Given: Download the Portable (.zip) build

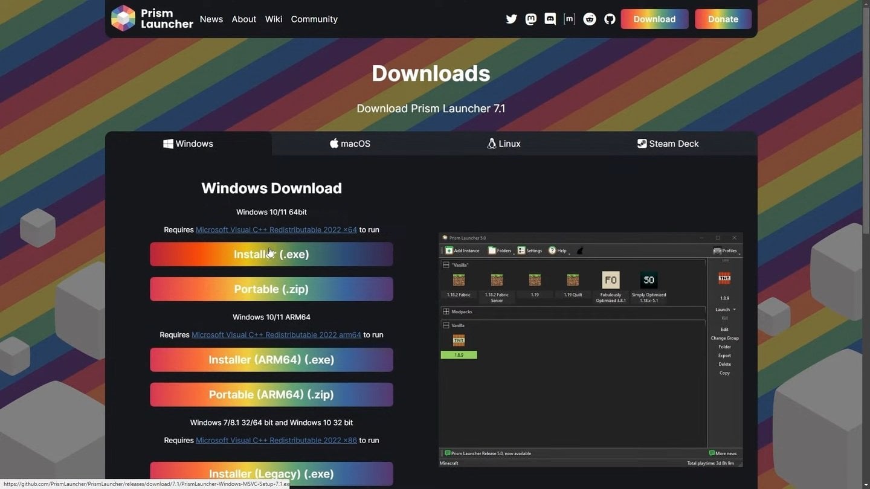Looking at the screenshot, I should pyautogui.click(x=271, y=289).
